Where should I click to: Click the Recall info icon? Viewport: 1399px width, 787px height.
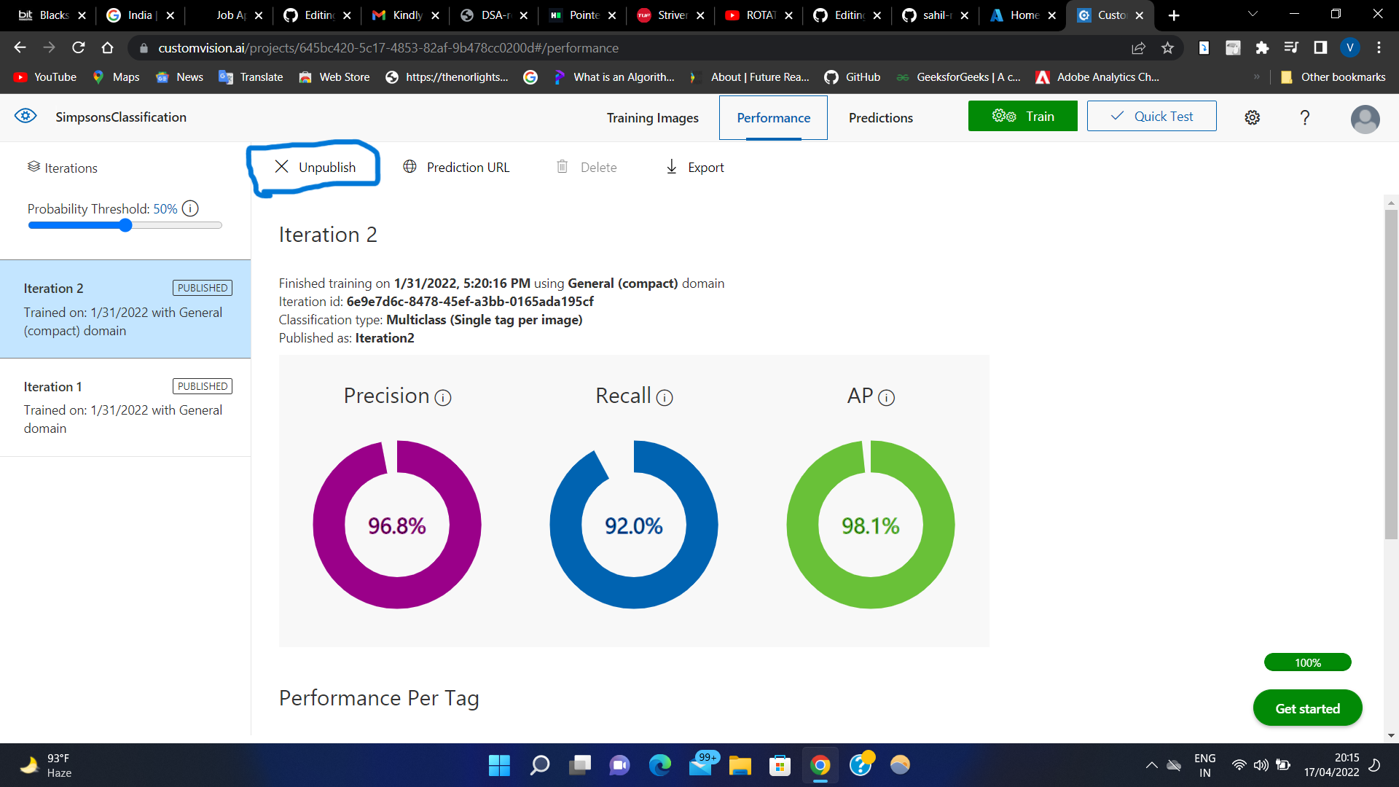pyautogui.click(x=665, y=397)
